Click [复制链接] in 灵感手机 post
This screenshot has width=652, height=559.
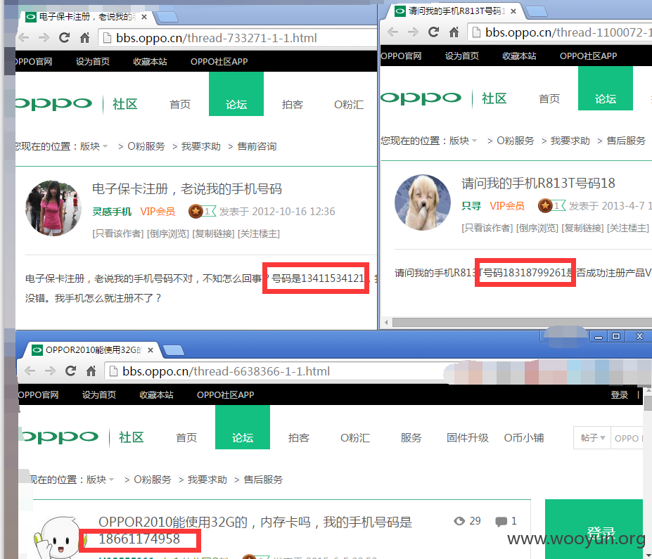(x=213, y=233)
